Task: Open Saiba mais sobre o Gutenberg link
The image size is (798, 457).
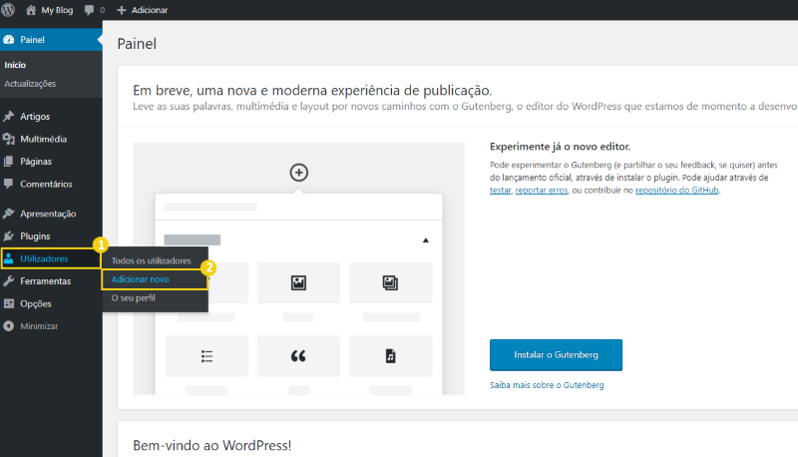Action: 547,385
